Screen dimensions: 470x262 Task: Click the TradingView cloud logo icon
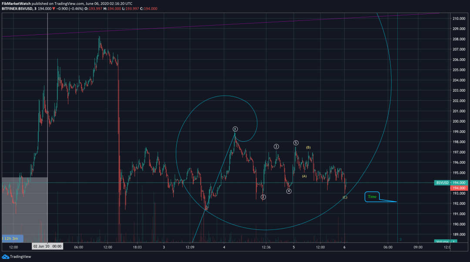pyautogui.click(x=5, y=257)
